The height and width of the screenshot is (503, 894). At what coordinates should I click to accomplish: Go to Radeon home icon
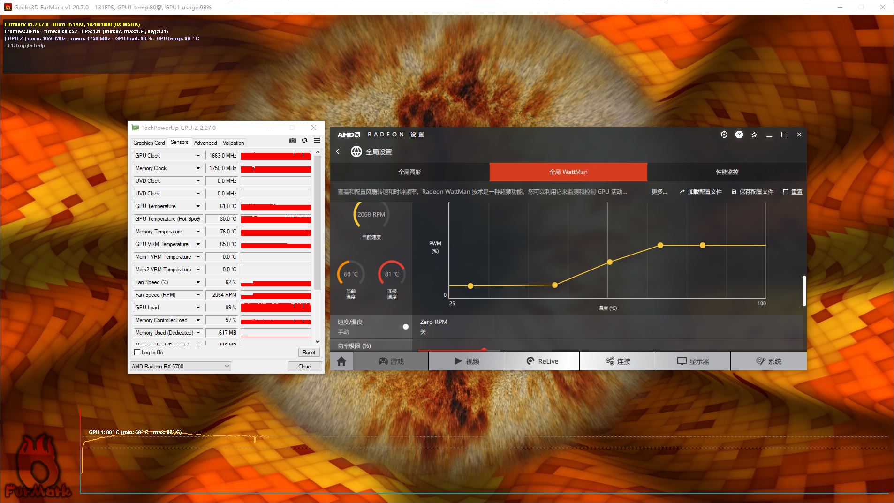341,361
